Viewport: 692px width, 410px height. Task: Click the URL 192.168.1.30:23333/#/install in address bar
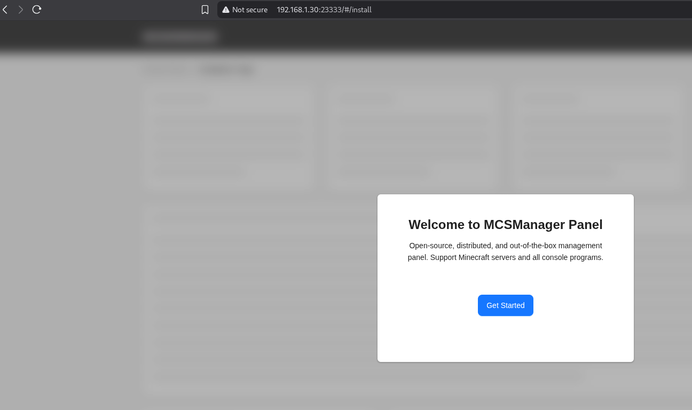324,10
